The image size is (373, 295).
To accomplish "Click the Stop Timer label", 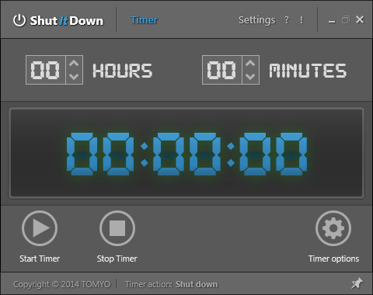I will (117, 259).
